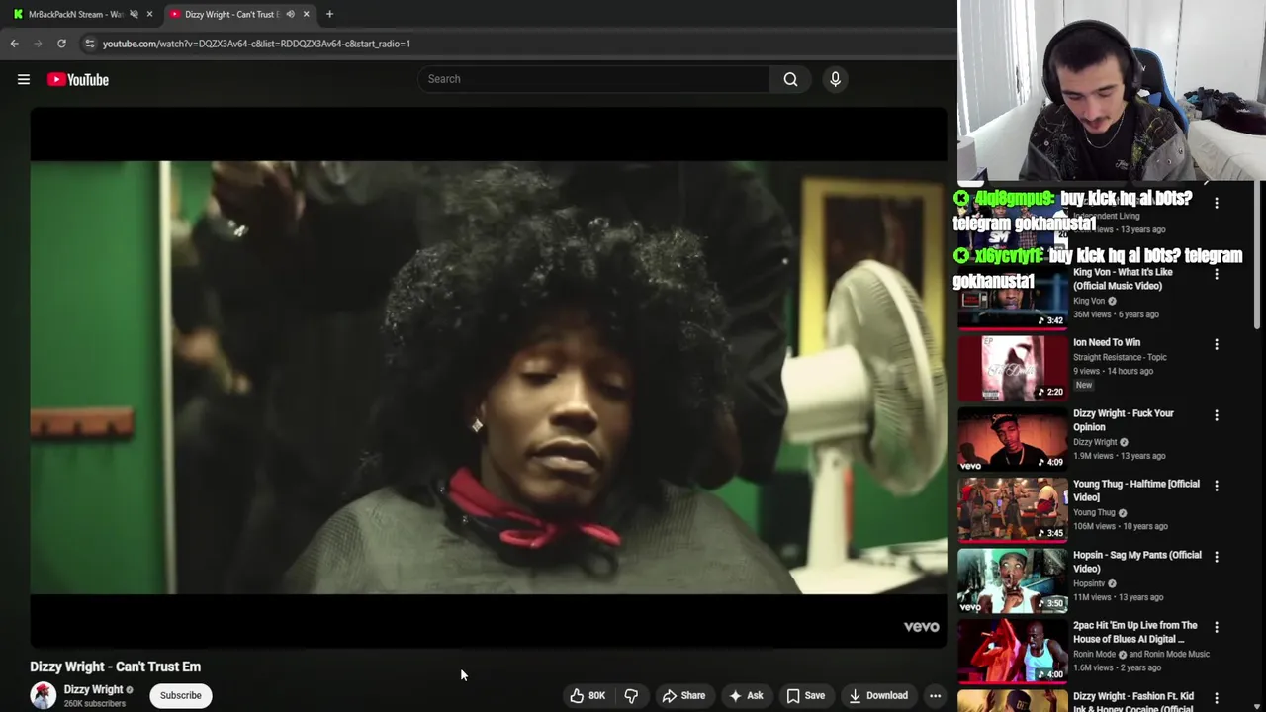Mute the Dizzy Wright tab speaker icon
1266x712 pixels.
click(290, 14)
